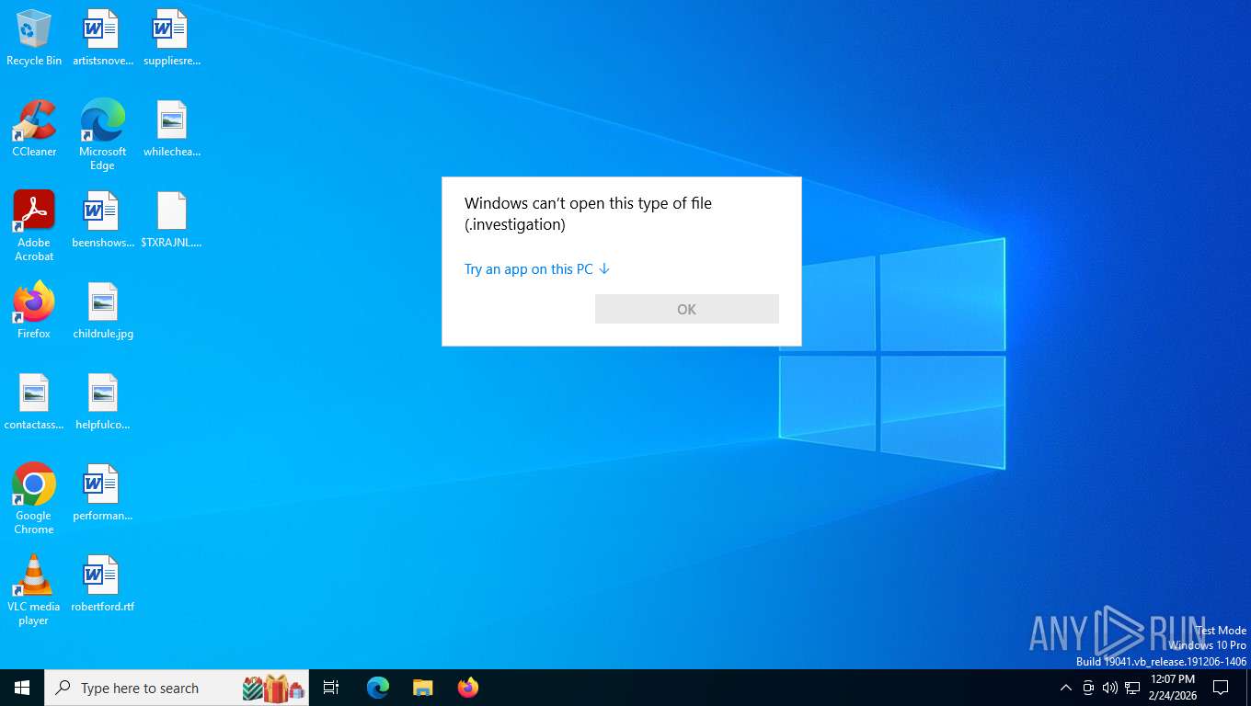
Task: Select the whilechea... image file icon
Action: click(x=172, y=129)
